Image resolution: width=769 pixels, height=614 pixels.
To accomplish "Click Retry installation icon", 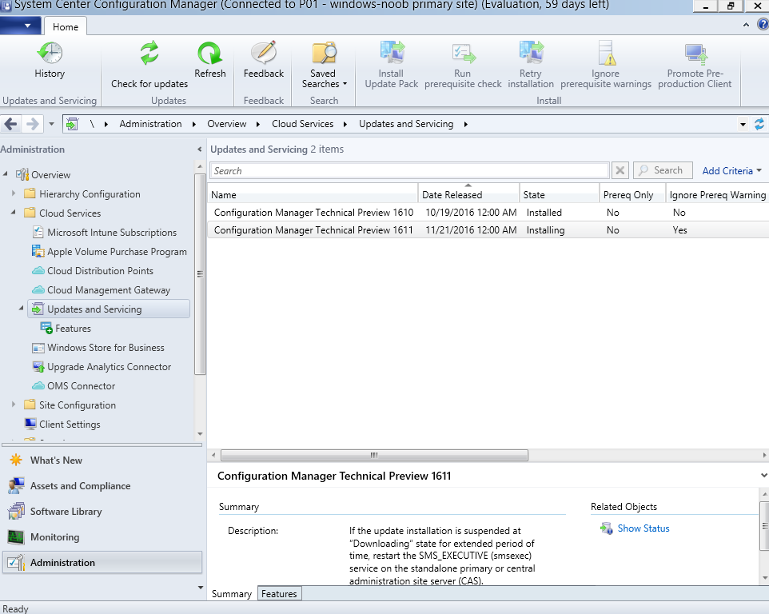I will (x=531, y=53).
